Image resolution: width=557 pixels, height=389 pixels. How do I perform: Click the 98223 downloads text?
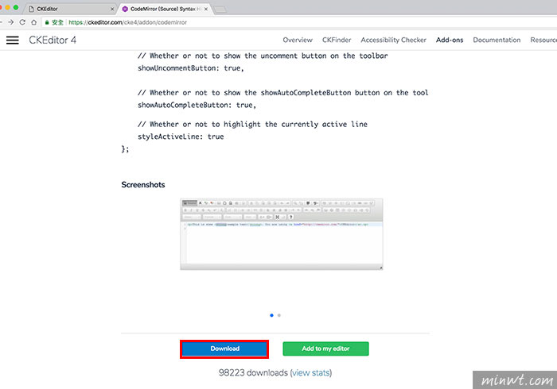[x=253, y=372]
